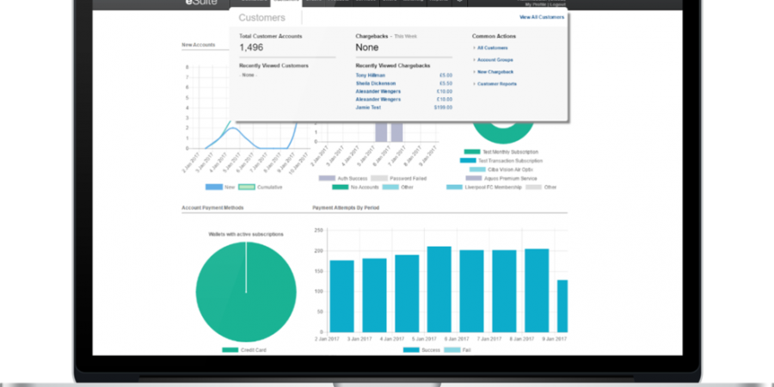Toggle Cumulative series legend swatch
774x387 pixels.
247,187
